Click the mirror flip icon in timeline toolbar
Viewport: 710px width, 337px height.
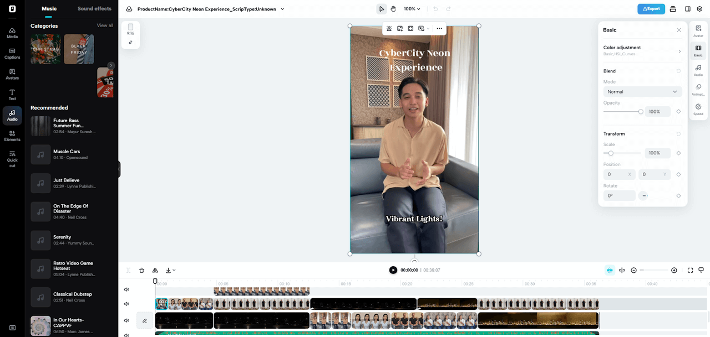click(x=155, y=270)
